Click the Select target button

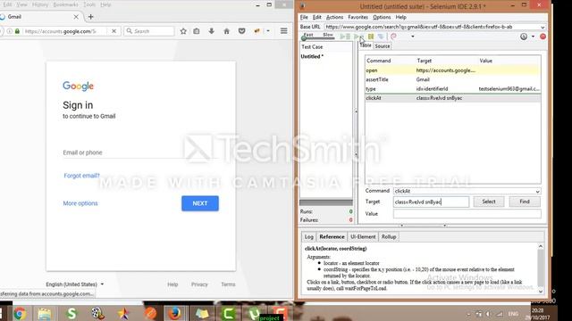[489, 202]
